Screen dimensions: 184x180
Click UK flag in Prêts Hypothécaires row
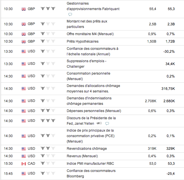coord(24,41)
